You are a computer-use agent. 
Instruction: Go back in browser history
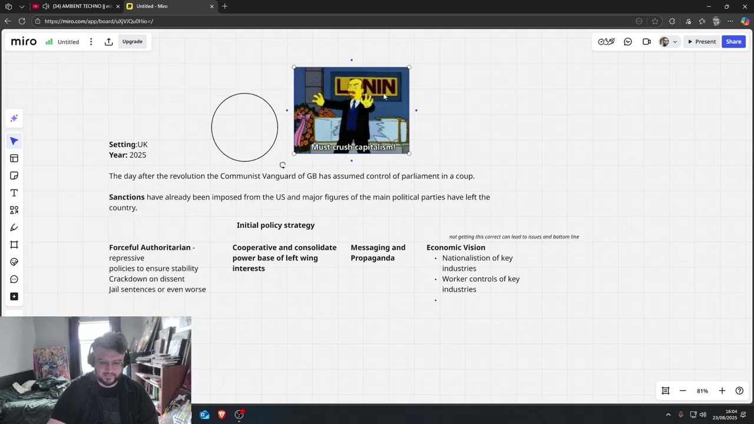[x=8, y=21]
